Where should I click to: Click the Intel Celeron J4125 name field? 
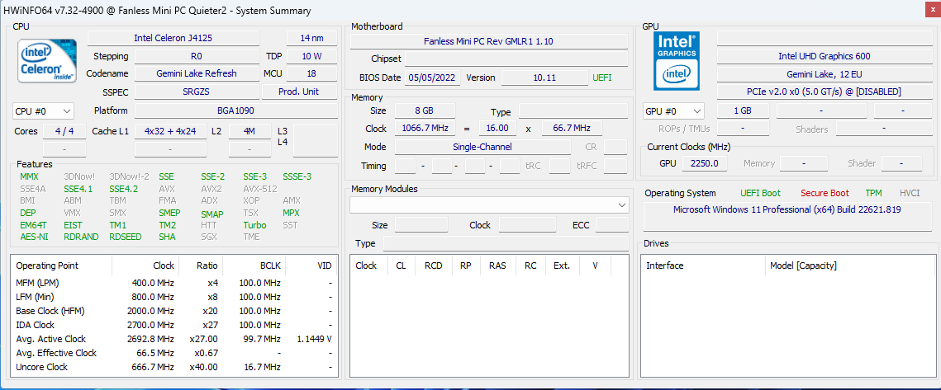click(173, 38)
